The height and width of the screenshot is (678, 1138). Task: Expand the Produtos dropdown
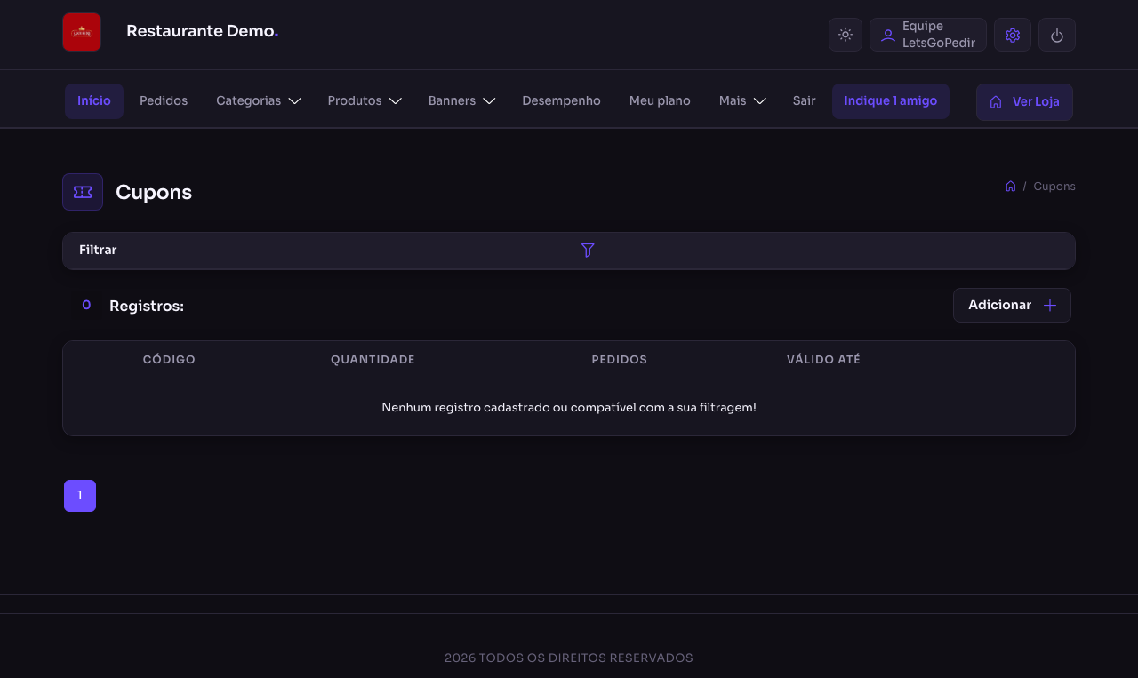pyautogui.click(x=365, y=101)
